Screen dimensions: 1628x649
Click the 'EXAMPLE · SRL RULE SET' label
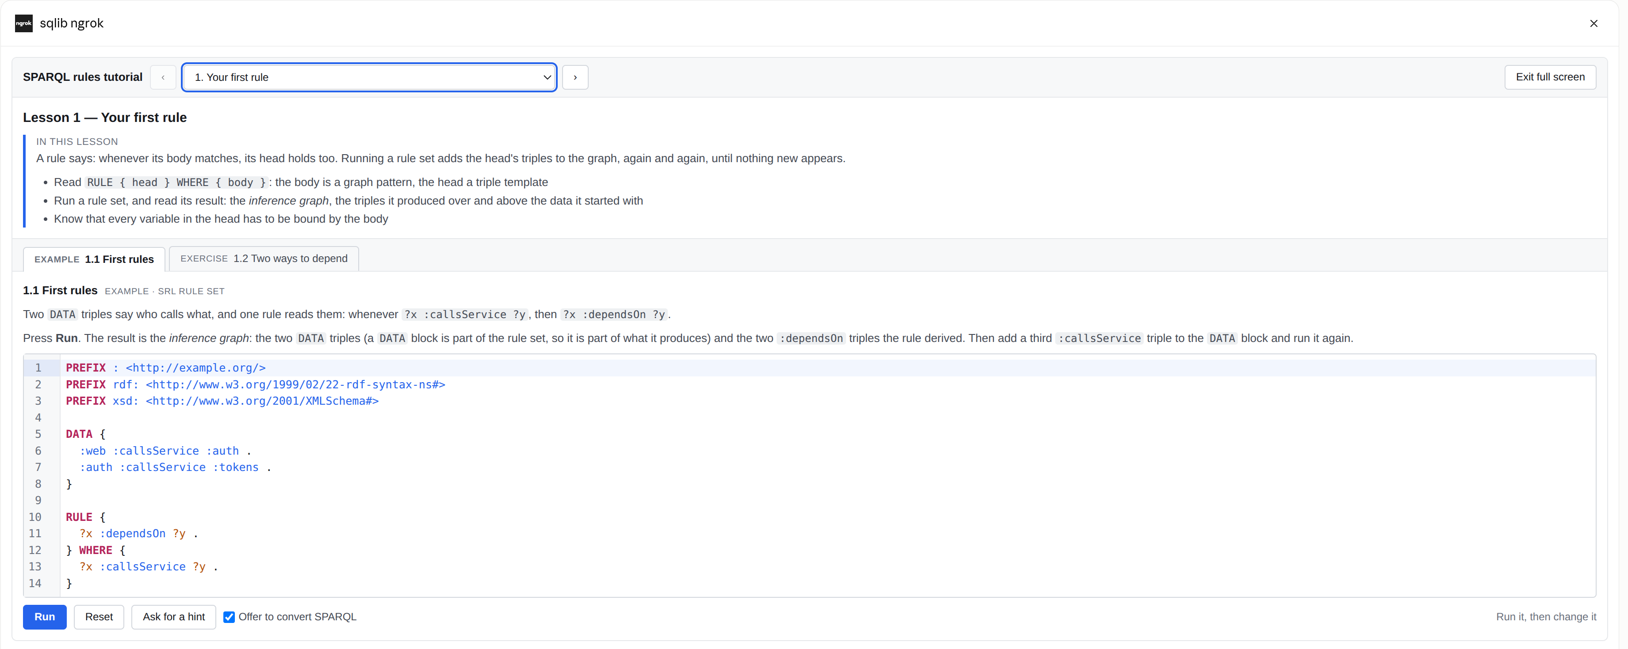point(165,291)
